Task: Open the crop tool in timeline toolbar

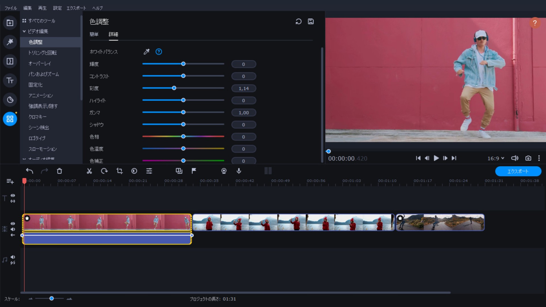Action: pos(119,171)
